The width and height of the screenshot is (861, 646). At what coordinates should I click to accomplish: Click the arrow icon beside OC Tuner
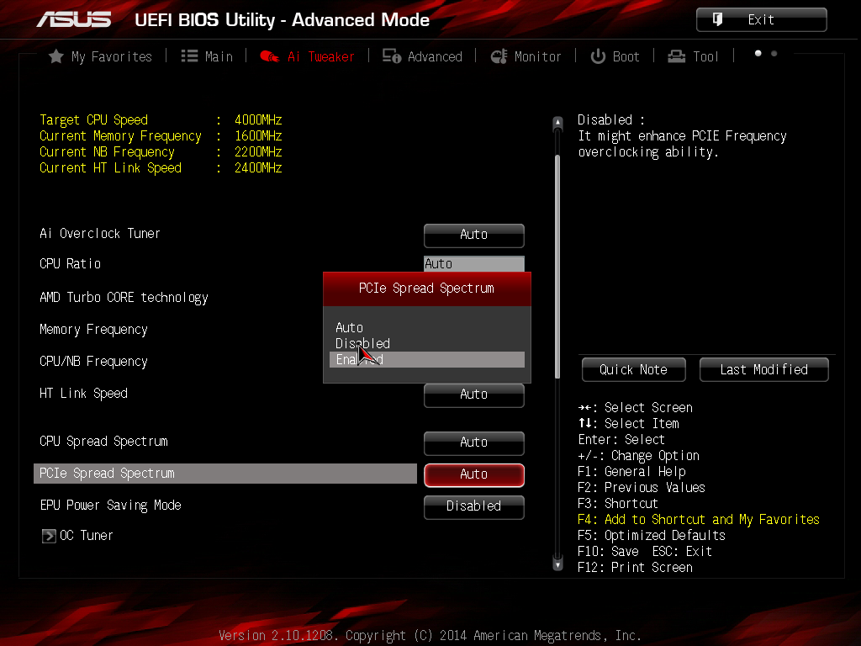pos(48,536)
